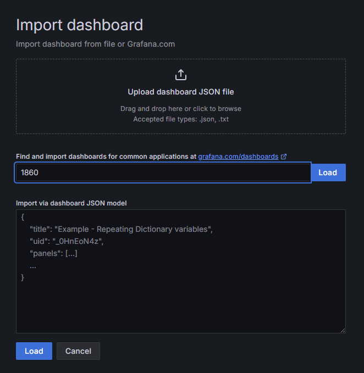
Task: Click the placeholder "uid" line in JSON editor
Action: pos(67,241)
